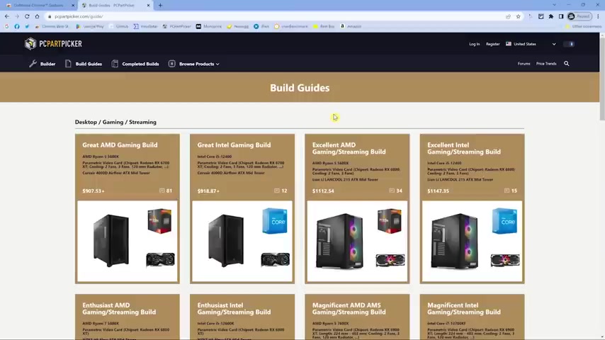This screenshot has width=605, height=340.
Task: Click the profile avatar Paused button
Action: pos(579,16)
